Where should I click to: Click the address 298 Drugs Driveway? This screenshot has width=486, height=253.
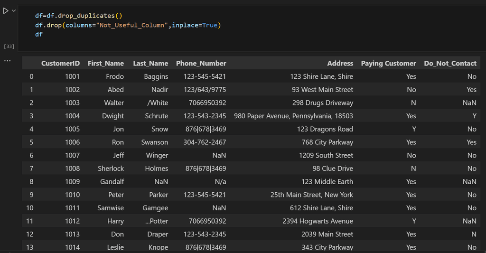323,103
